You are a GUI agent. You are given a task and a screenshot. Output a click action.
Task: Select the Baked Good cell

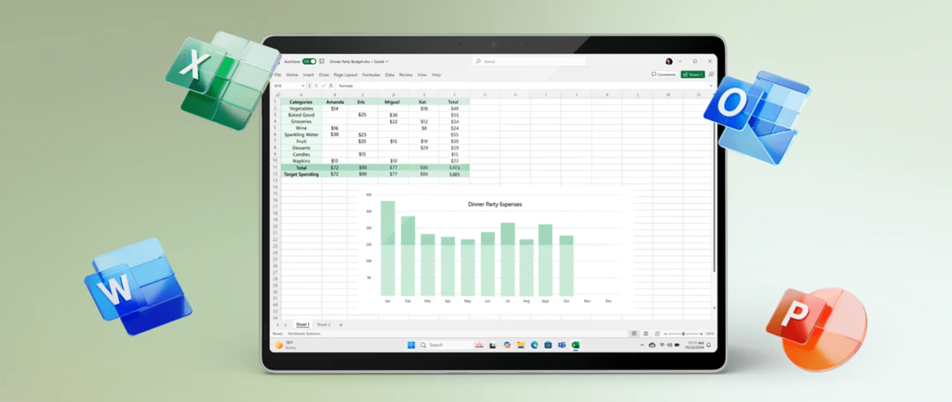point(301,115)
